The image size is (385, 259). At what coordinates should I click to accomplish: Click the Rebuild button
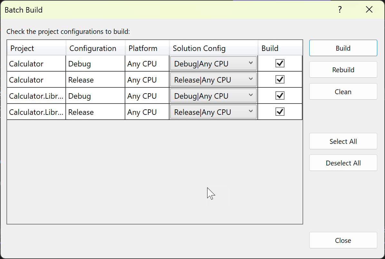point(343,70)
